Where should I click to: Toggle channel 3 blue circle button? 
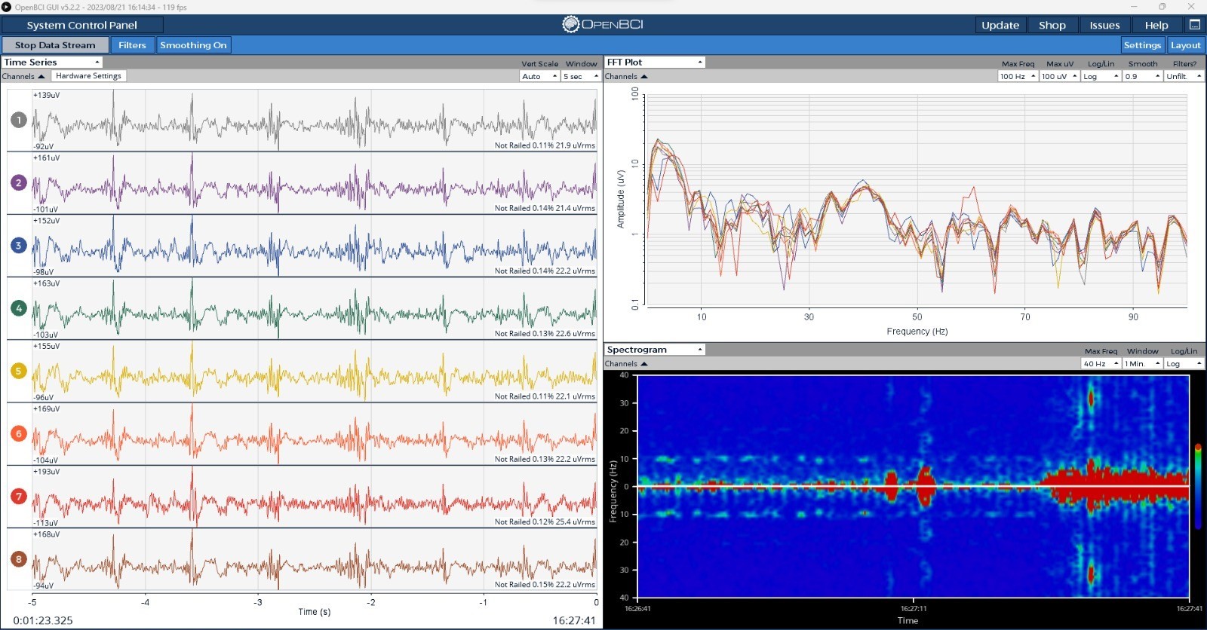click(x=19, y=245)
